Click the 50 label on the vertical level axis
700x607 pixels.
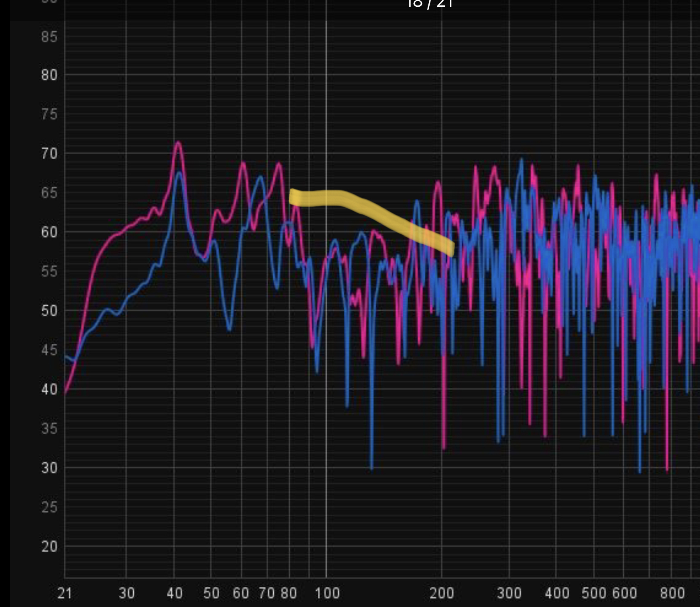49,311
